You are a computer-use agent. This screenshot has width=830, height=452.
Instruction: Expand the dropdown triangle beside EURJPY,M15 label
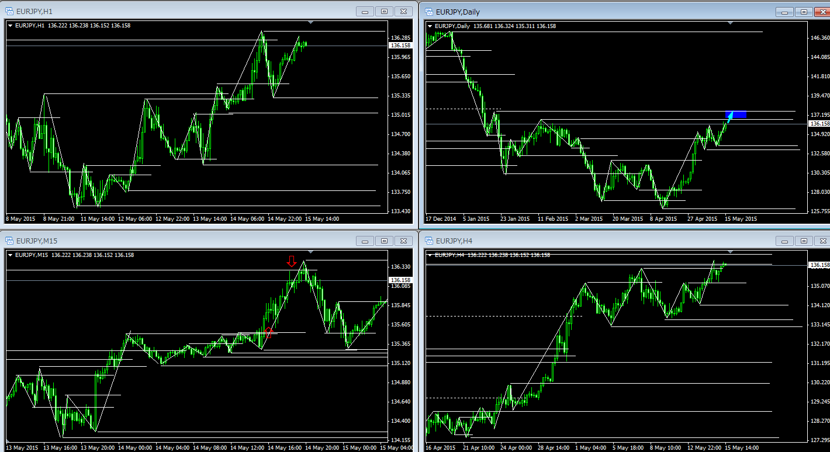click(x=11, y=255)
